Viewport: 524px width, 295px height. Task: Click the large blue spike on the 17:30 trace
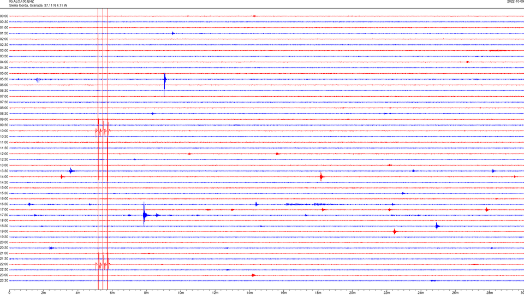[x=144, y=215]
